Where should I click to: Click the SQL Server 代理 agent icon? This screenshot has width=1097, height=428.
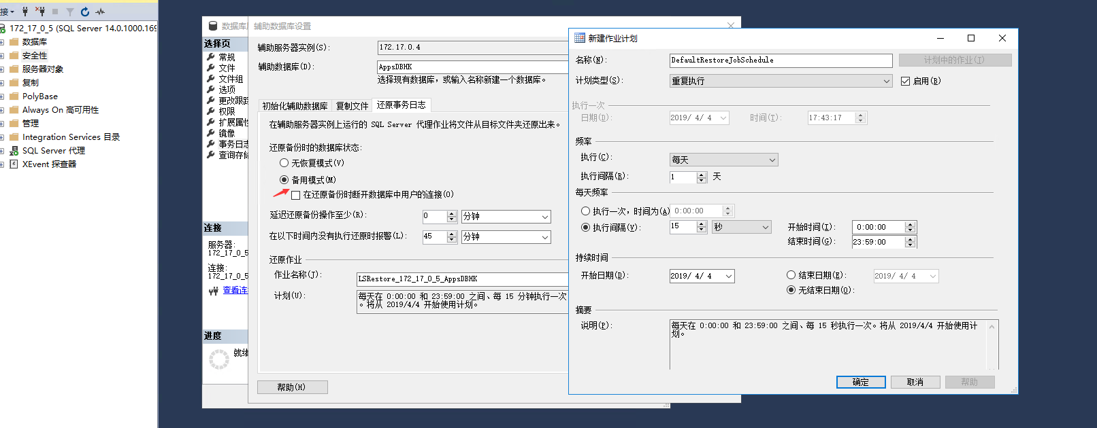point(14,151)
